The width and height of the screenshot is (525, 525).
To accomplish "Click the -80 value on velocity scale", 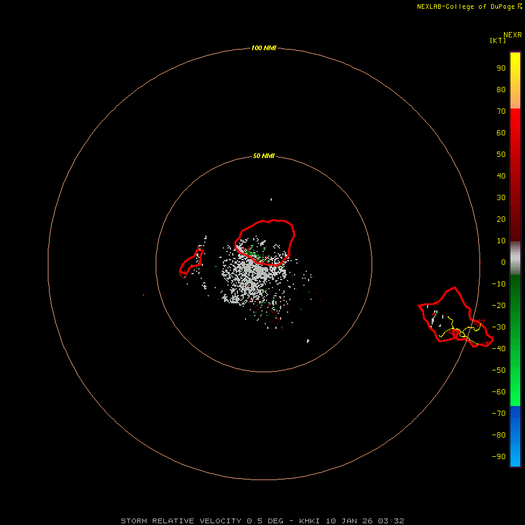I will 499,435.
